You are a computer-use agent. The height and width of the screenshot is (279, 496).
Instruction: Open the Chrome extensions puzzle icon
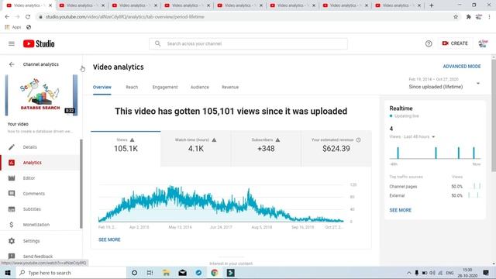click(x=468, y=17)
